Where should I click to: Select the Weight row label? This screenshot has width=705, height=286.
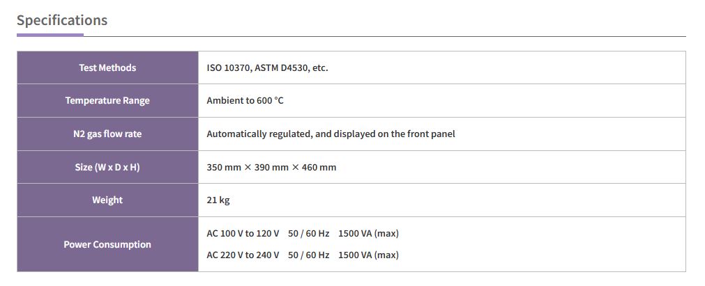point(107,200)
